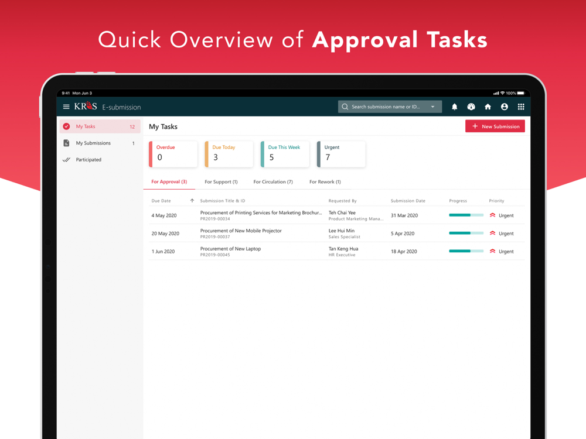Screen dimensions: 586x439
Task: Click Urgent icon in 20 May 2020 row
Action: tap(493, 233)
